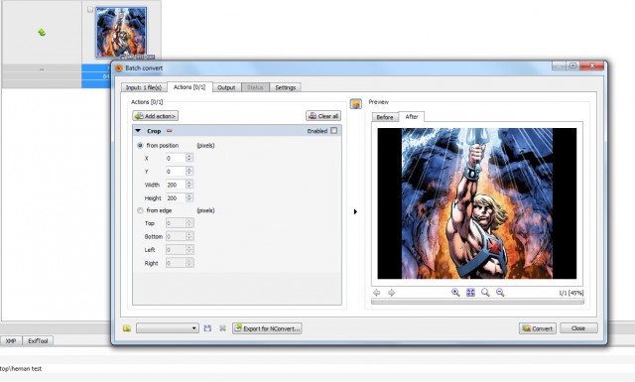Enable the Crop action checkbox

point(333,130)
